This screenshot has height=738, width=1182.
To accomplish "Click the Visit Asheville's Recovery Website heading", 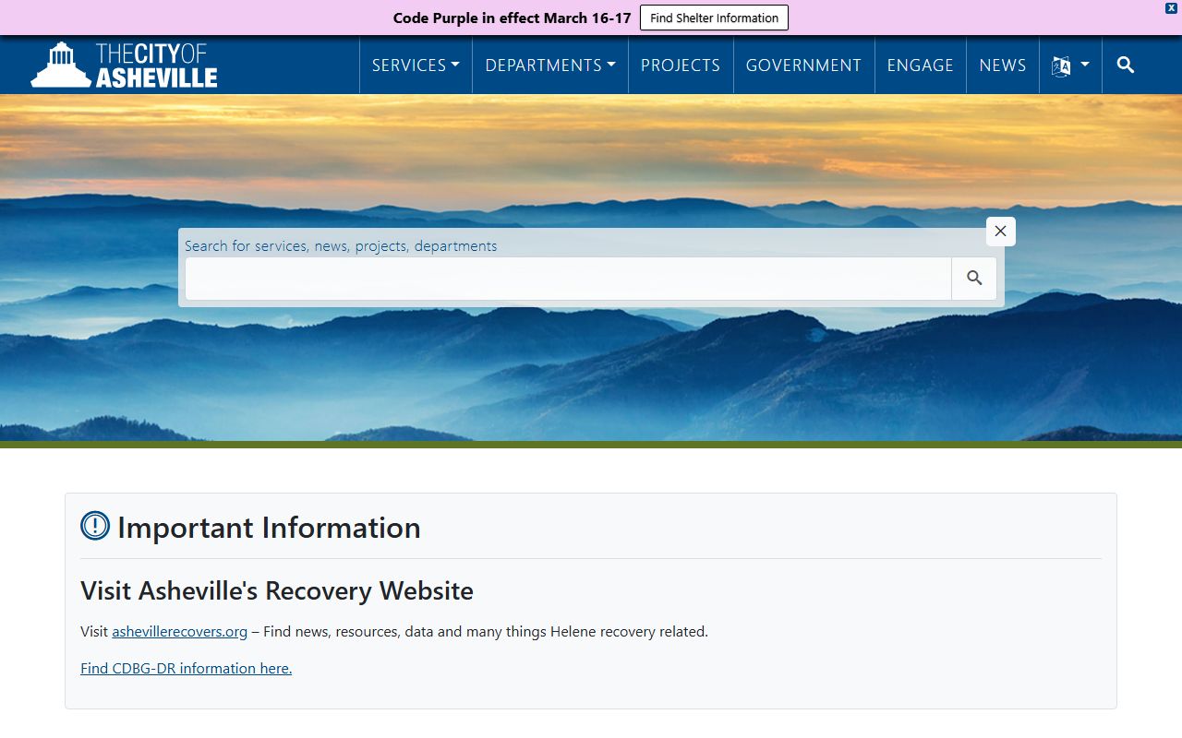I will click(x=277, y=590).
